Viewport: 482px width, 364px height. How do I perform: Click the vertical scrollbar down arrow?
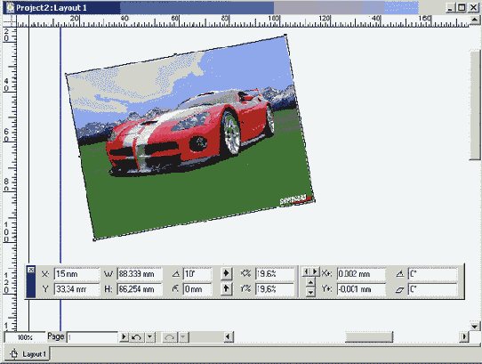[x=475, y=327]
